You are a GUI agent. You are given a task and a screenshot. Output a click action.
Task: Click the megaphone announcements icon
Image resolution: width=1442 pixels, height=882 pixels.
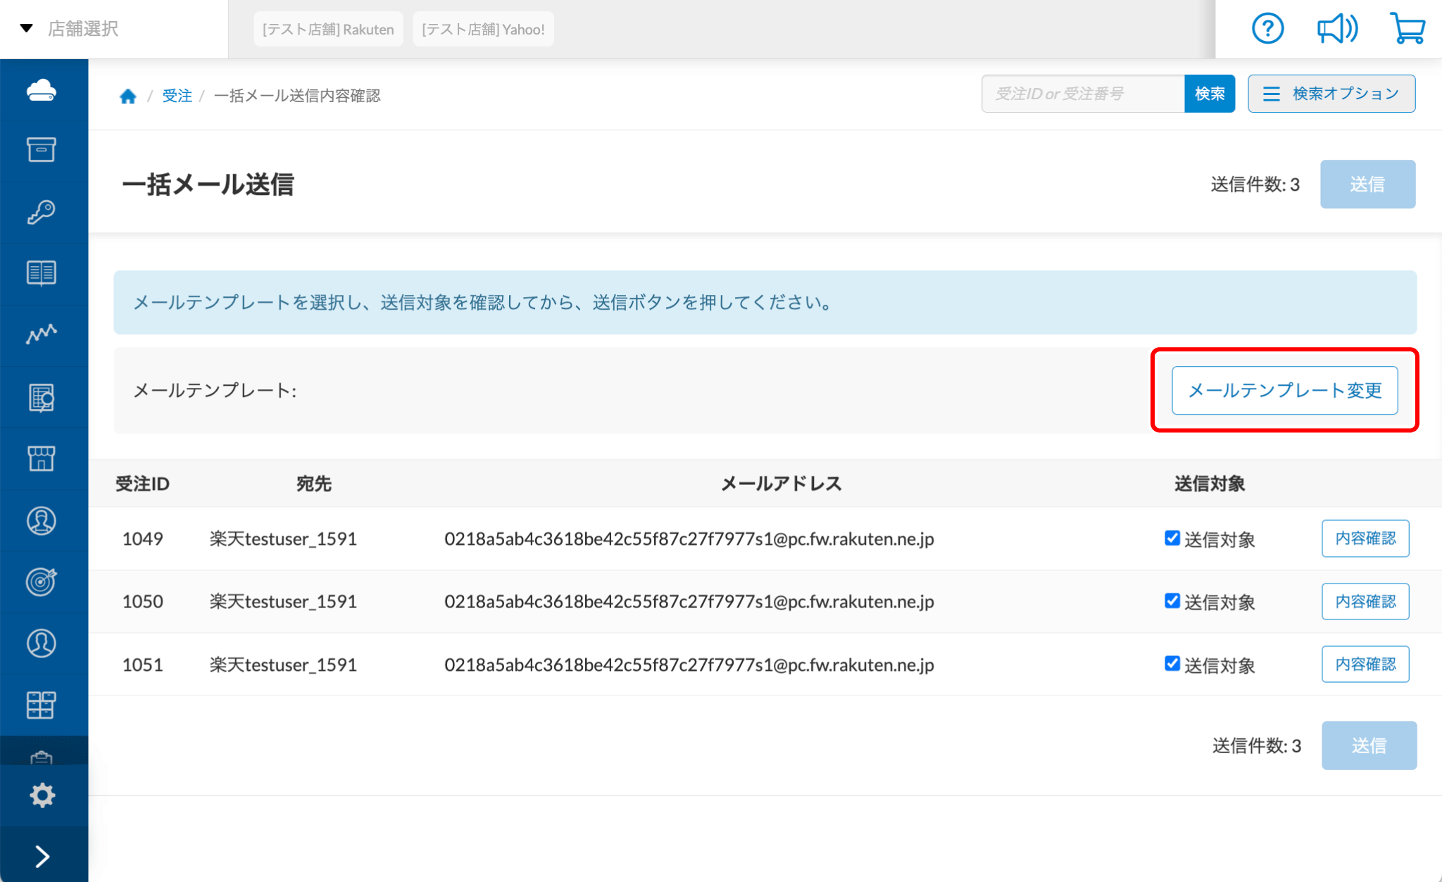pos(1336,29)
